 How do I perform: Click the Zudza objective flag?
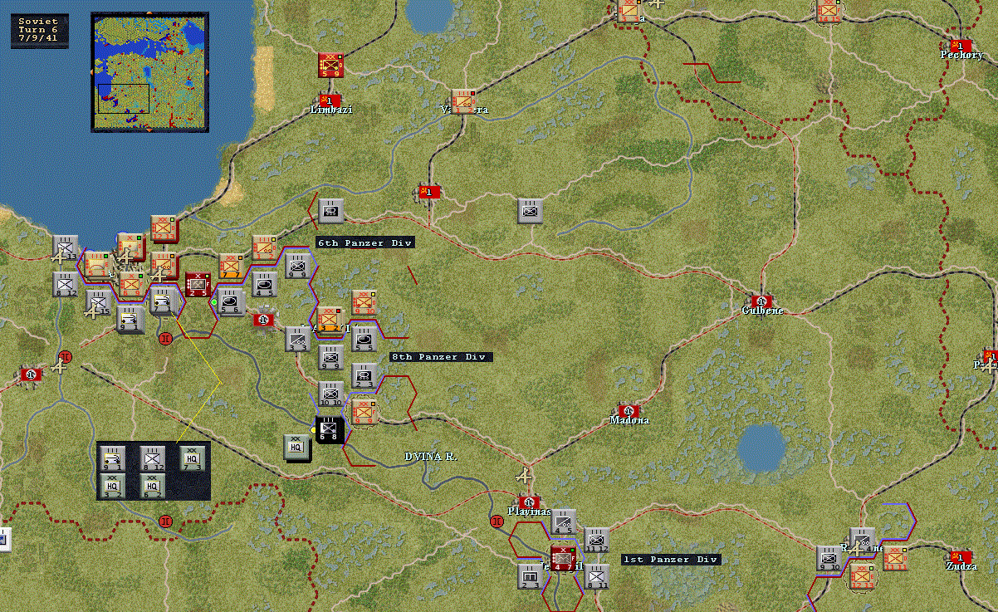point(961,556)
